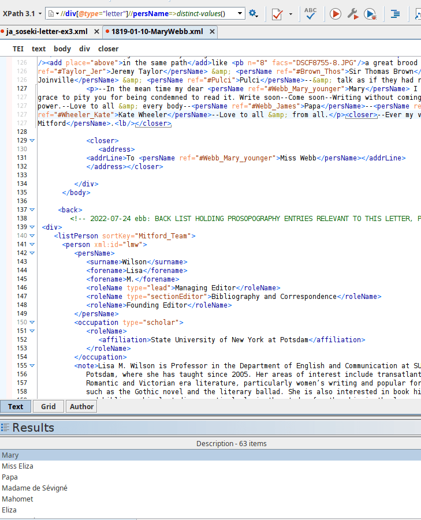This screenshot has width=421, height=520.
Task: Collapse the closer fold at line 129
Action: coord(32,141)
